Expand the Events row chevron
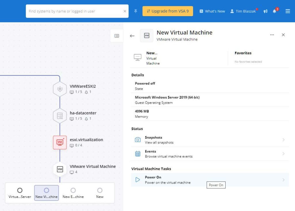The image size is (295, 211). pos(283,154)
